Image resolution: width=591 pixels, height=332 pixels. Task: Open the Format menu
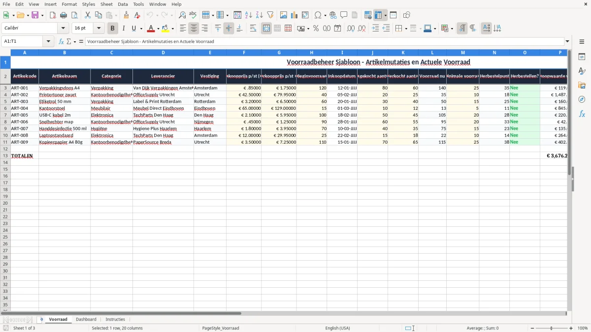coord(69,4)
